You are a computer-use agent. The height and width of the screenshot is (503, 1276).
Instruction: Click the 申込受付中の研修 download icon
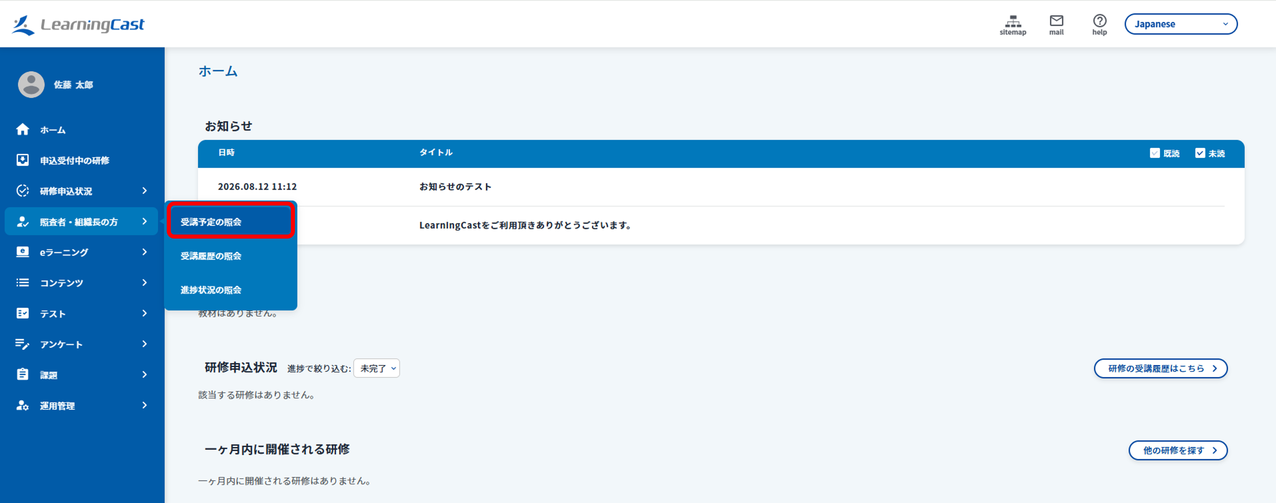pos(22,160)
